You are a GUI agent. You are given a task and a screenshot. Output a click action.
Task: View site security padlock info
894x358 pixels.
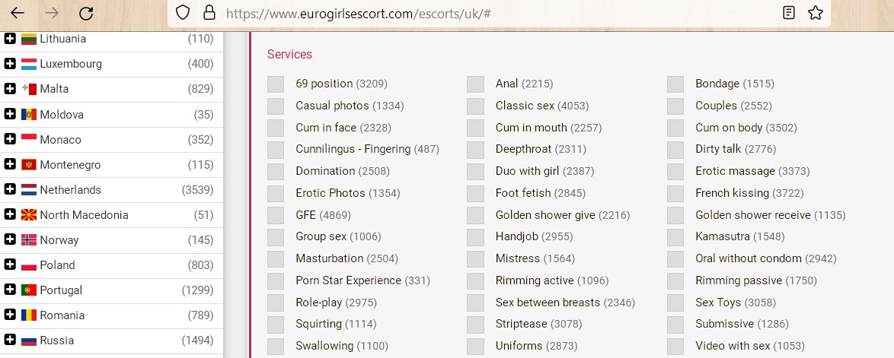(209, 12)
